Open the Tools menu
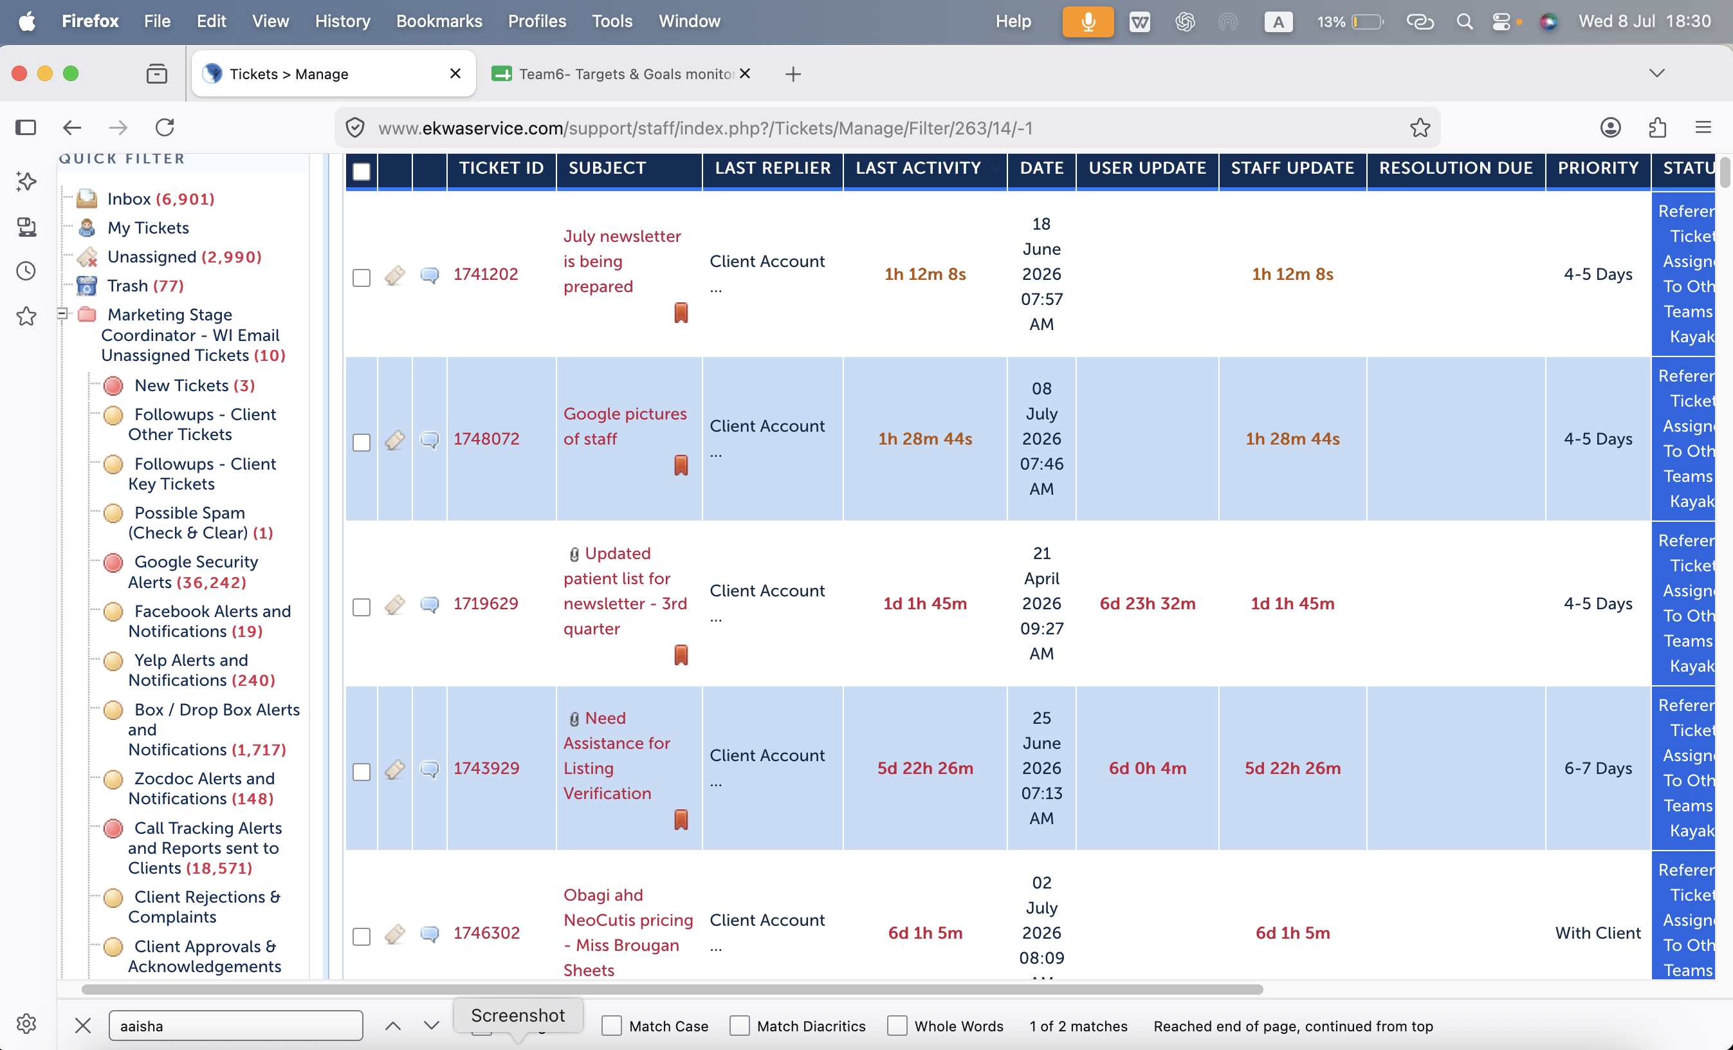This screenshot has height=1050, width=1733. click(611, 21)
